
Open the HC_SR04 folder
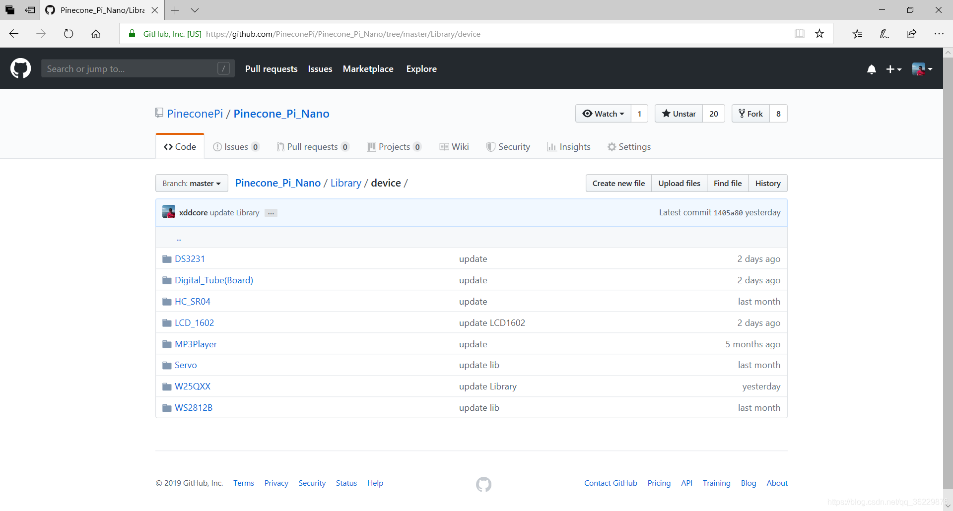[193, 302]
